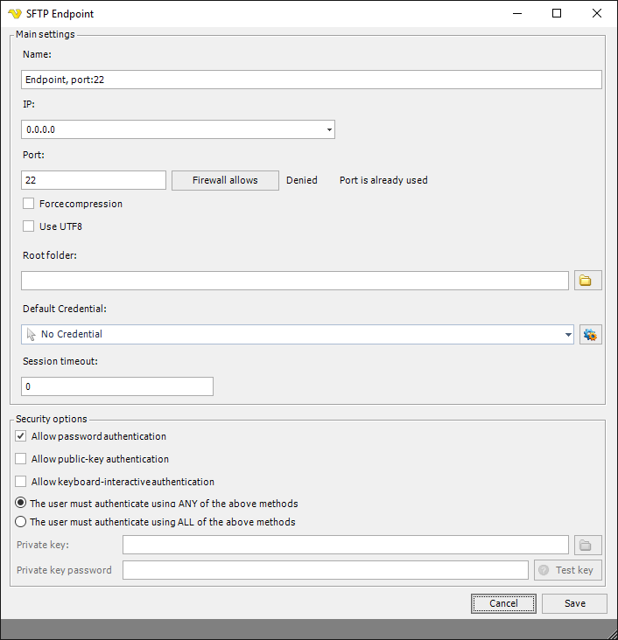
Task: Click the SFTP Endpoint title bar icon
Action: tap(14, 14)
